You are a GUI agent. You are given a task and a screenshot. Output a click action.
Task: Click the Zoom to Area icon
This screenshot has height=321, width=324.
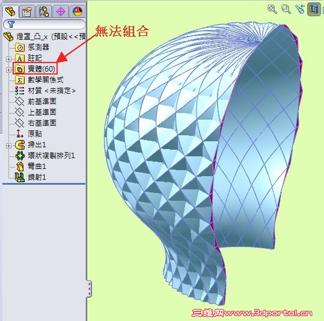286,9
